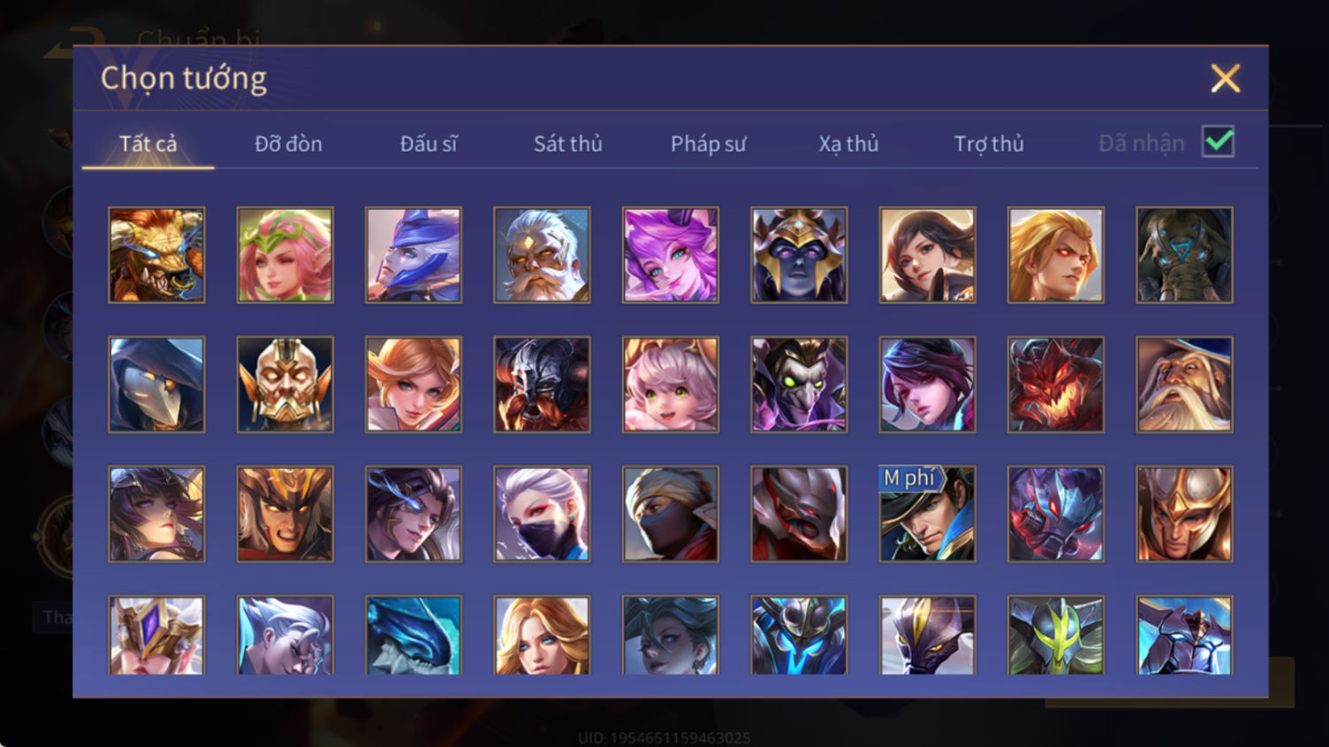The height and width of the screenshot is (747, 1329).
Task: Select the masked white-haired ninja hero
Action: [542, 514]
